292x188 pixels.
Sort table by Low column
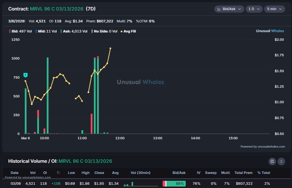71,172
